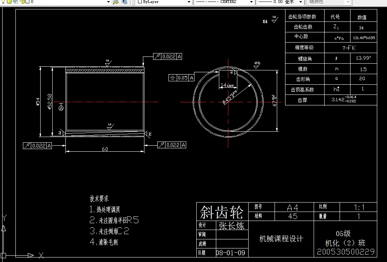Select the 齿顶高系数 row label
Image resolution: width=387 pixels, height=262 pixels.
pyautogui.click(x=302, y=90)
